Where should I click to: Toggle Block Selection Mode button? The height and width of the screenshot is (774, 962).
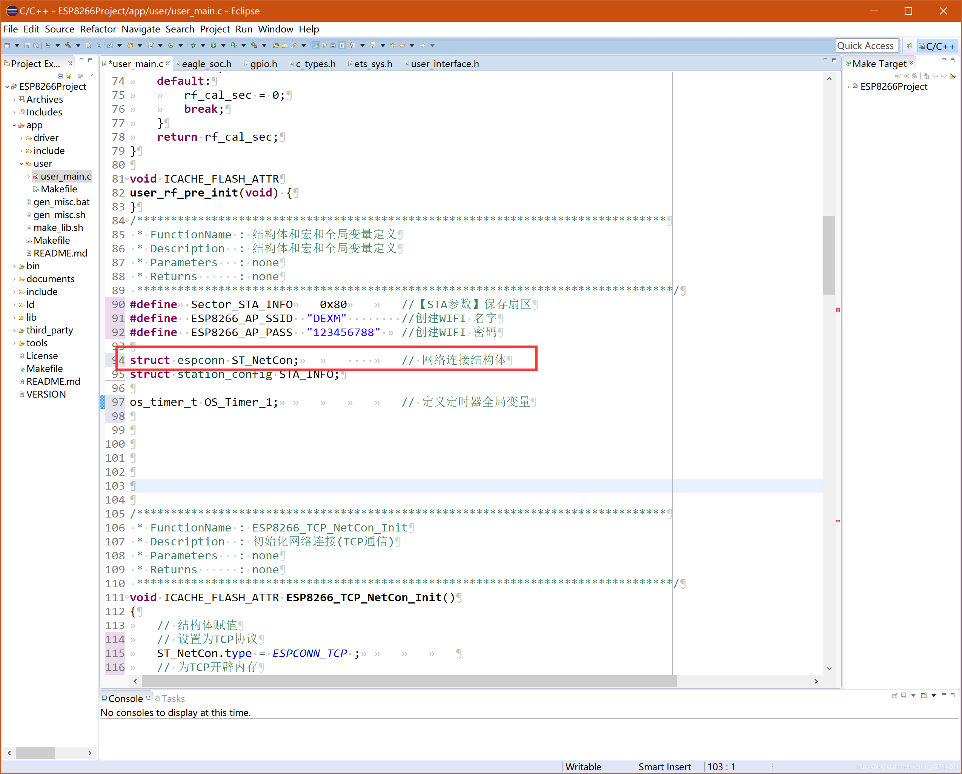coord(333,46)
